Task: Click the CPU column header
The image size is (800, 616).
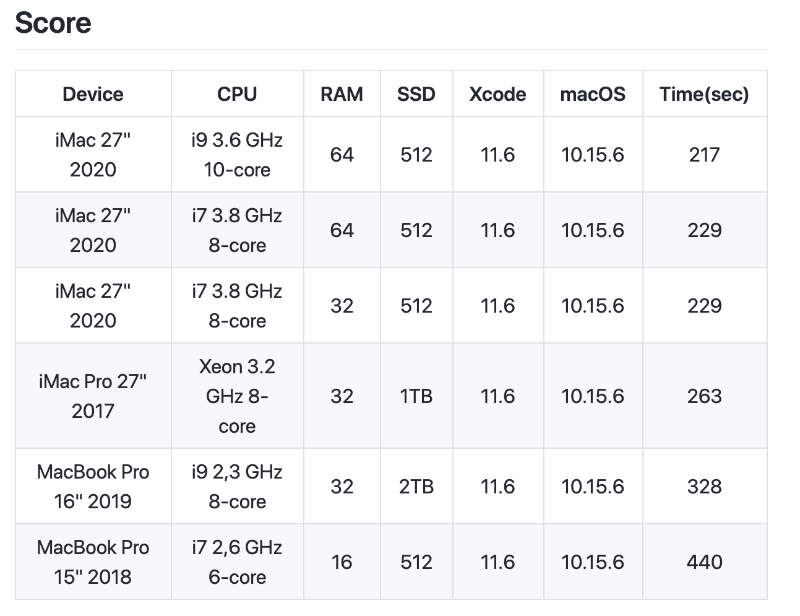Action: point(237,94)
